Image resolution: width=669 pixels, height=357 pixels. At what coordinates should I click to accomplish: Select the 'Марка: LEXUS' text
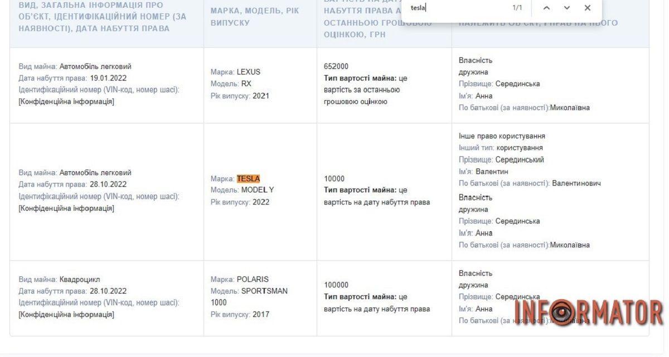tap(235, 72)
